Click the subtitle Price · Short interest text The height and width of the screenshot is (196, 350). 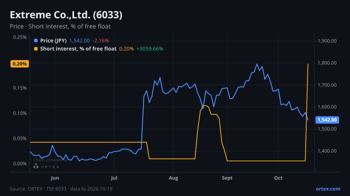[60, 26]
